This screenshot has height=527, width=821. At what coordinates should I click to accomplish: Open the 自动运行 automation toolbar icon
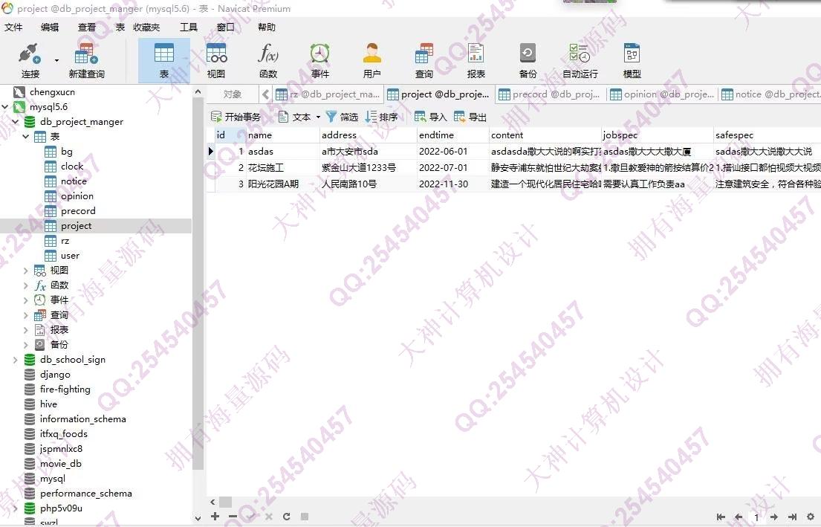click(580, 60)
